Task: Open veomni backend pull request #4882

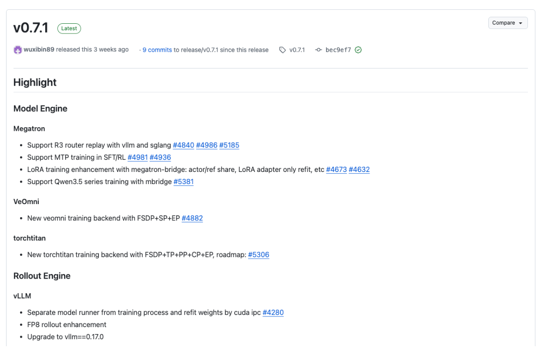Action: click(x=192, y=218)
